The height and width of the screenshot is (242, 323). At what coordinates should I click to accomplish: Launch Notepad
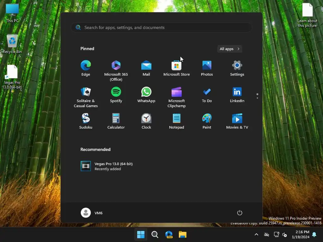pyautogui.click(x=177, y=121)
